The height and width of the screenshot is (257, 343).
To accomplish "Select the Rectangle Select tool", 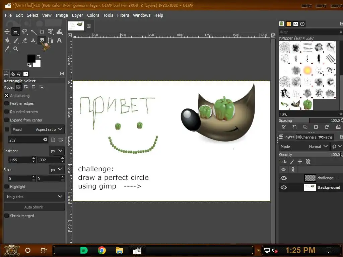I will point(15,32).
